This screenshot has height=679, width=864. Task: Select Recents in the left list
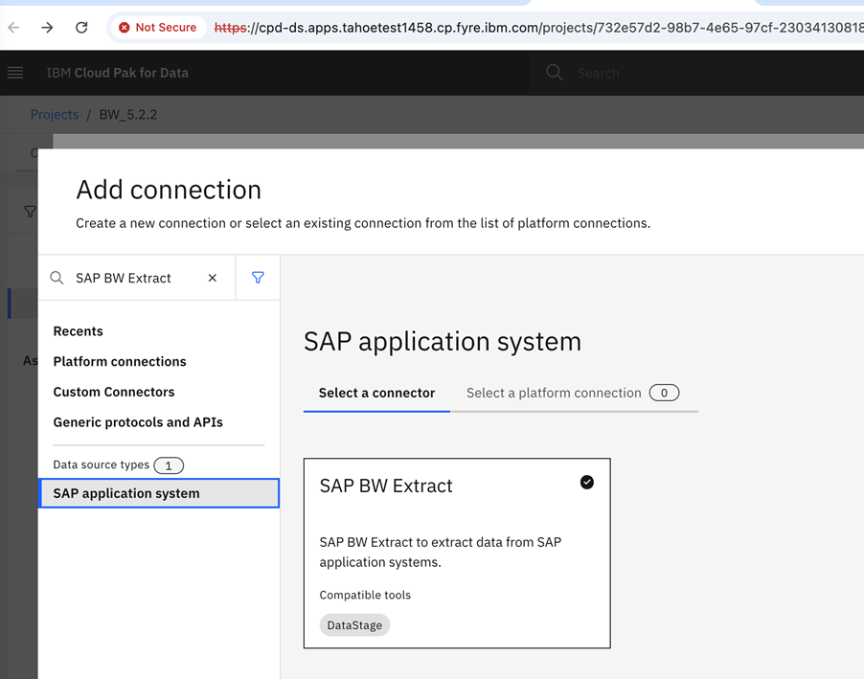79,331
